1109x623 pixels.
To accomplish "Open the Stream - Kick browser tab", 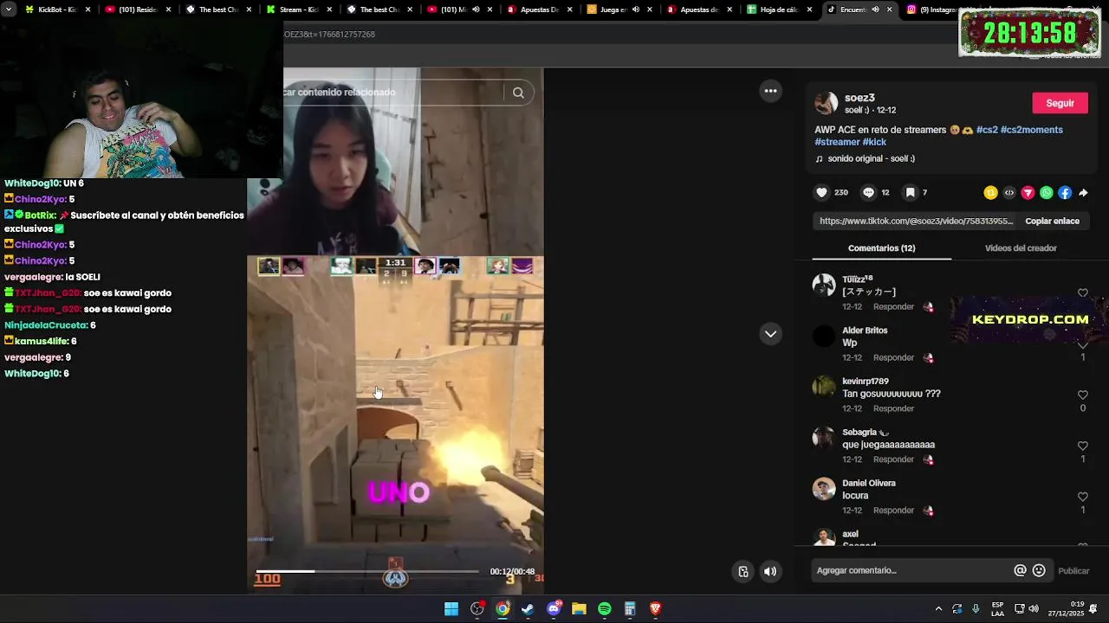I will tap(300, 10).
